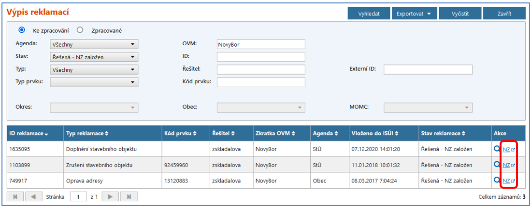Viewport: 531px width, 207px height.
Task: Click magnifier icon for reclamation 1635095
Action: click(x=497, y=149)
